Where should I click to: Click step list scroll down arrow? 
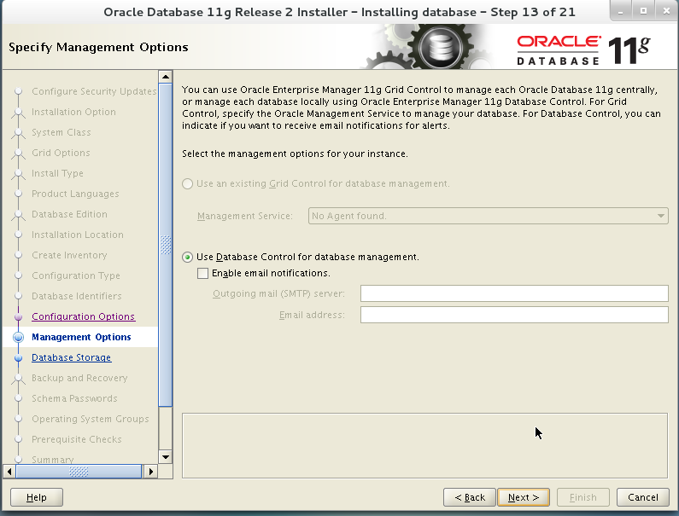click(x=166, y=457)
